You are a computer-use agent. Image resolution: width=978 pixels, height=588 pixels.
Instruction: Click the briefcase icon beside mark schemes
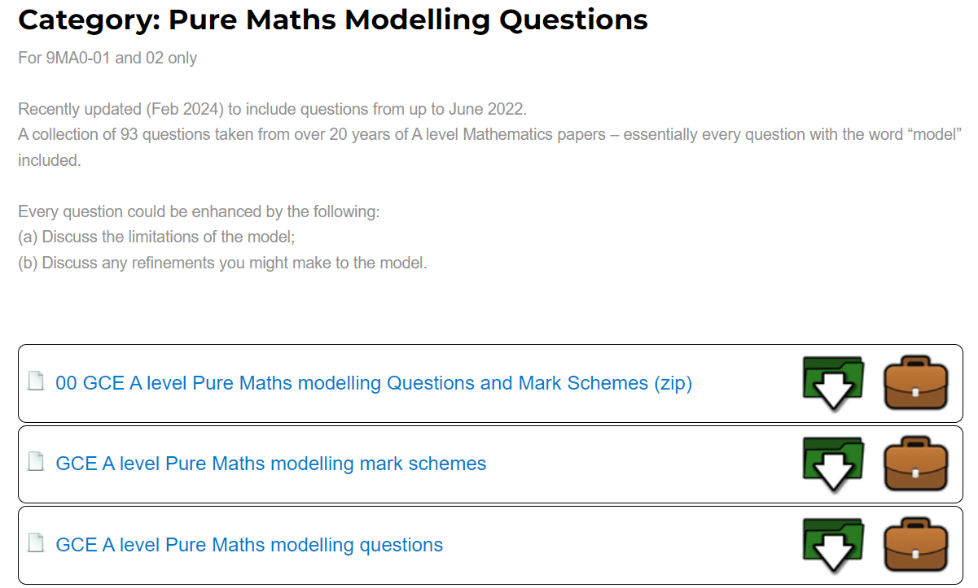tap(916, 464)
